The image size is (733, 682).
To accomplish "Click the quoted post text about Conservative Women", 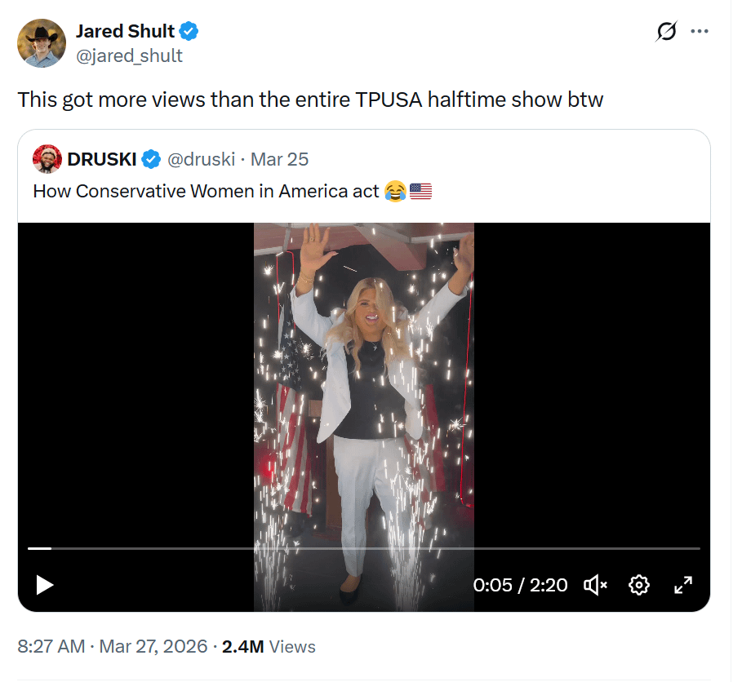I will [x=206, y=192].
